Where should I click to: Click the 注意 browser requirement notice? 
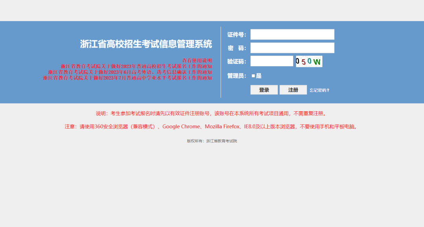pos(211,127)
